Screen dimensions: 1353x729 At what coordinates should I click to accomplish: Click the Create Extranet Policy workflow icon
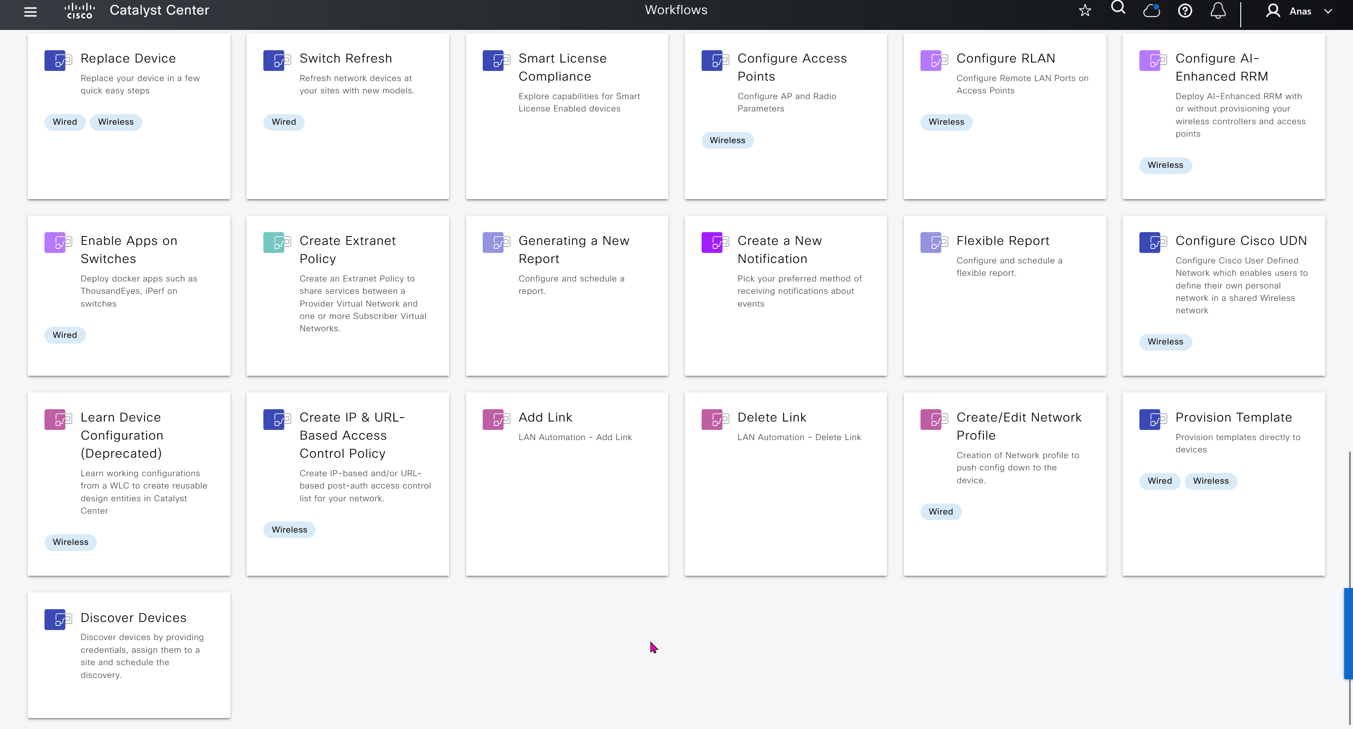[x=277, y=243]
